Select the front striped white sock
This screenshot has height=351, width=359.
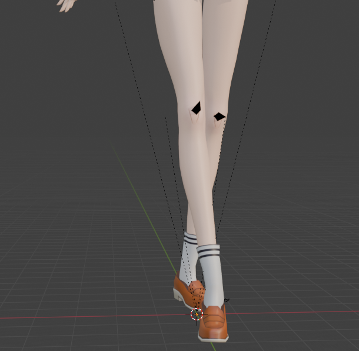click(x=210, y=276)
